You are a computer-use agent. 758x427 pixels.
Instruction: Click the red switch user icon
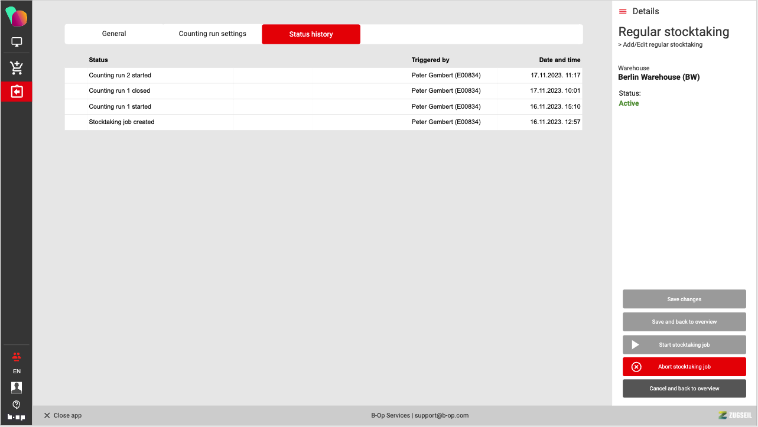[17, 357]
